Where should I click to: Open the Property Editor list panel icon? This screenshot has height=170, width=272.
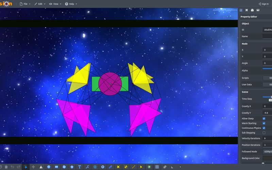coord(241,10)
